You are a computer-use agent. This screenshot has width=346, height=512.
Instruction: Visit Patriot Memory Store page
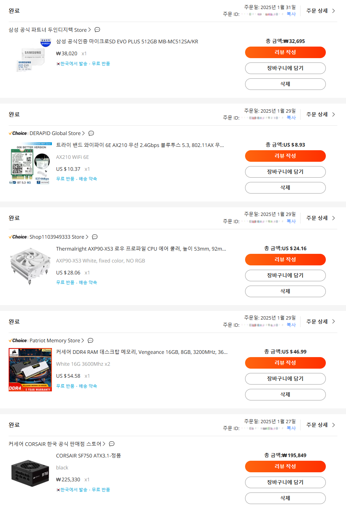click(55, 340)
